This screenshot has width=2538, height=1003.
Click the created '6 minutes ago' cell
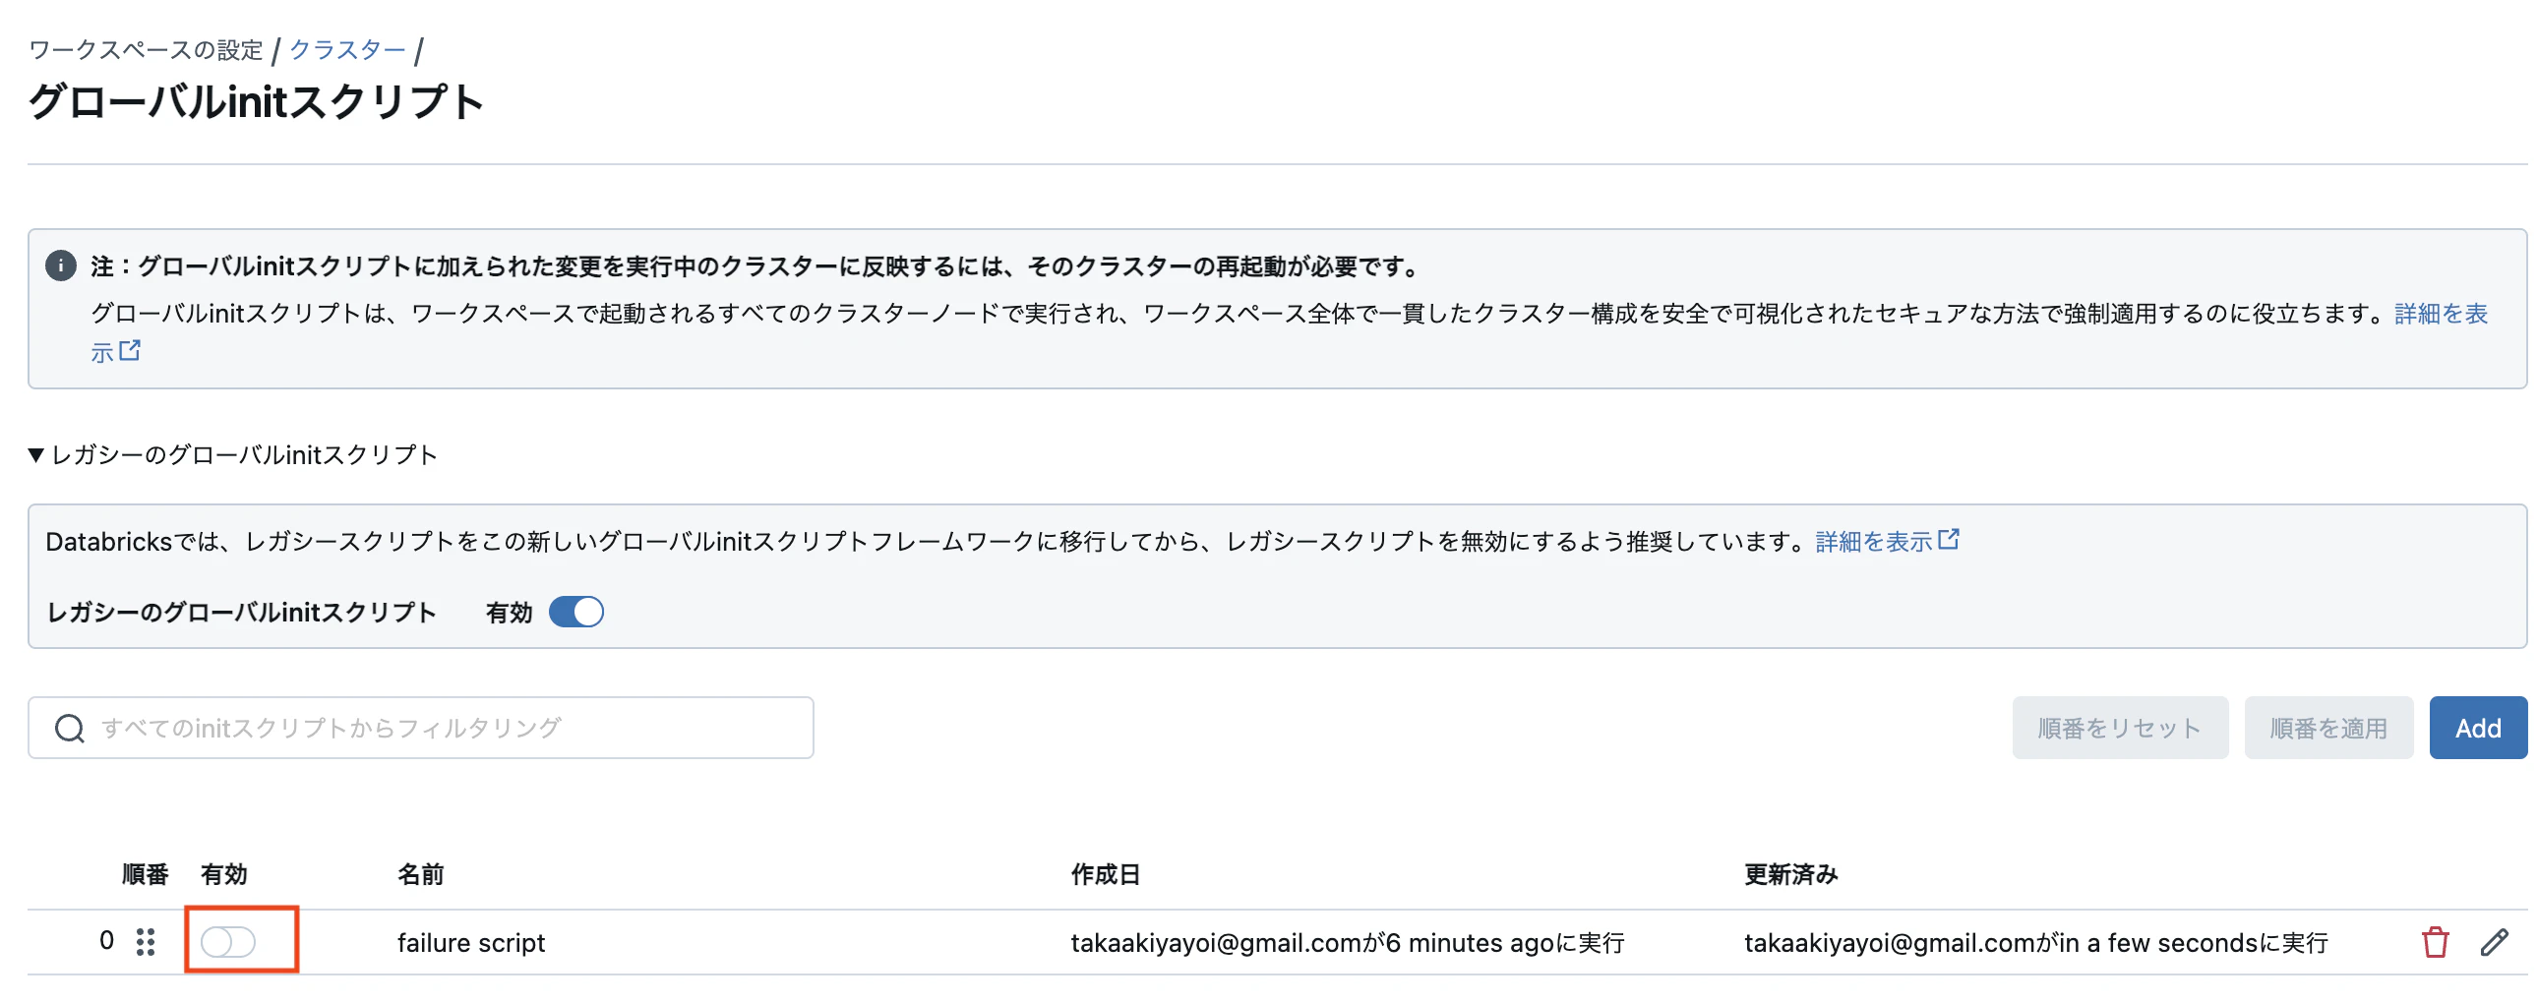click(1348, 943)
